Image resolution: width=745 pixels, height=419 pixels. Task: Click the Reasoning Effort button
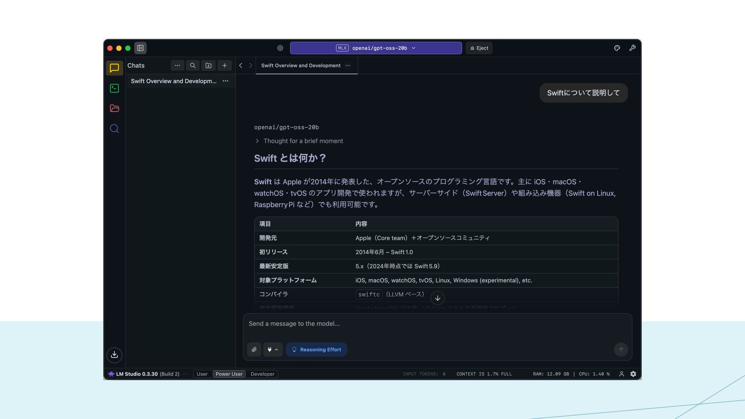[x=316, y=350]
